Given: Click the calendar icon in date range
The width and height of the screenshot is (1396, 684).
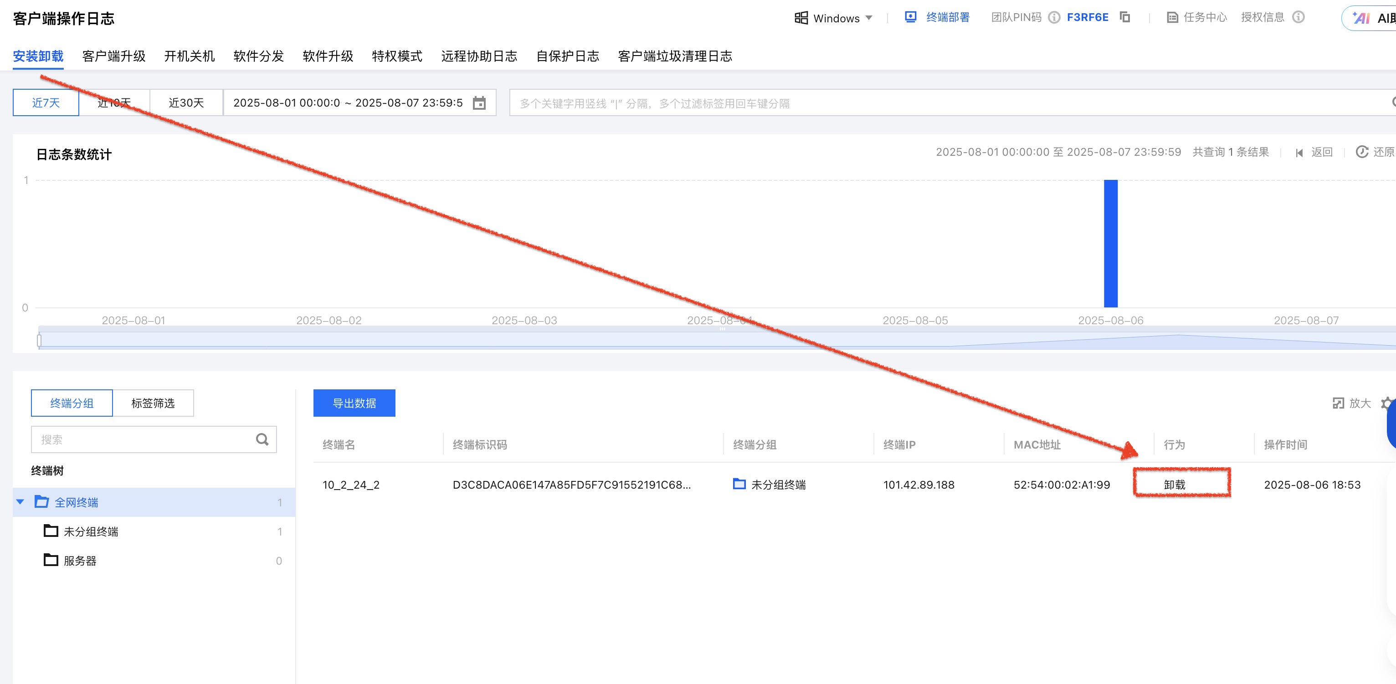Looking at the screenshot, I should click(479, 103).
